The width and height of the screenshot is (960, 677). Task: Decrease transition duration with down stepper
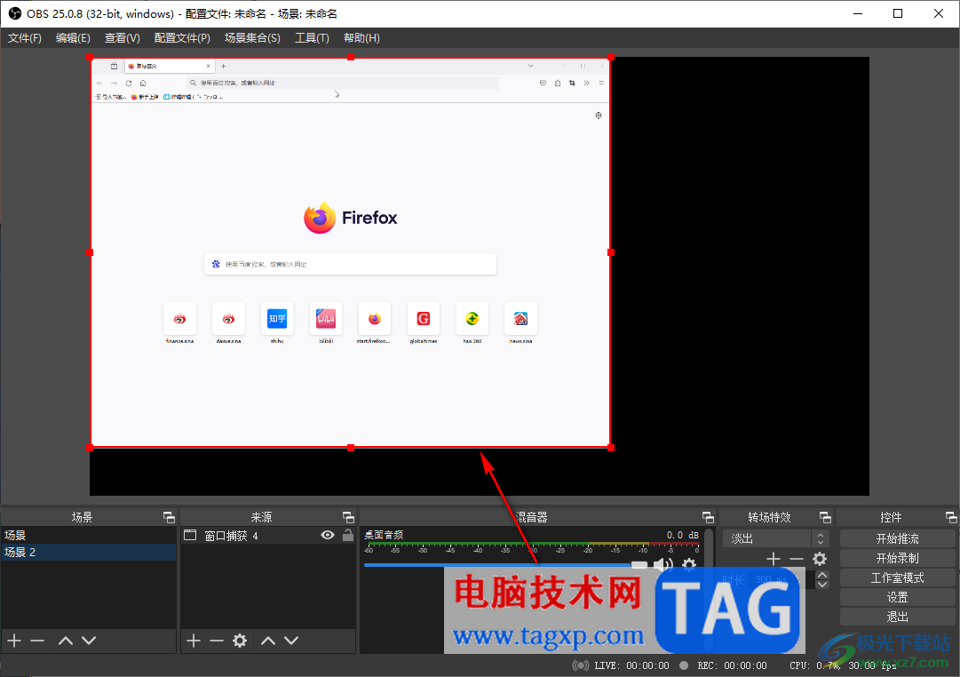click(823, 584)
